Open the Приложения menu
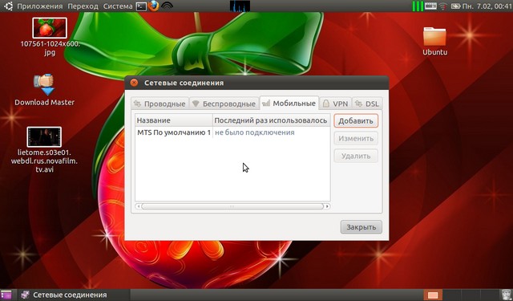This screenshot has height=301, width=513. (x=40, y=6)
